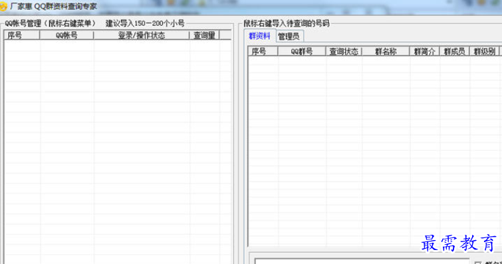Screen dimensions: 502x264
Task: Switch to the 群资料 tab
Action: coord(260,36)
